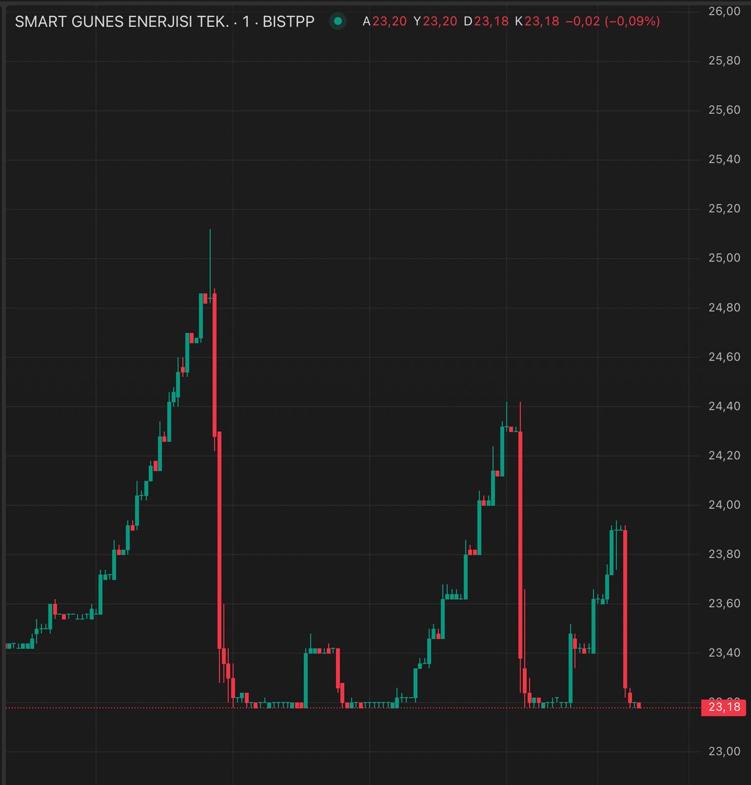The image size is (751, 785).
Task: Click the 25,80 price axis label
Action: tap(724, 61)
